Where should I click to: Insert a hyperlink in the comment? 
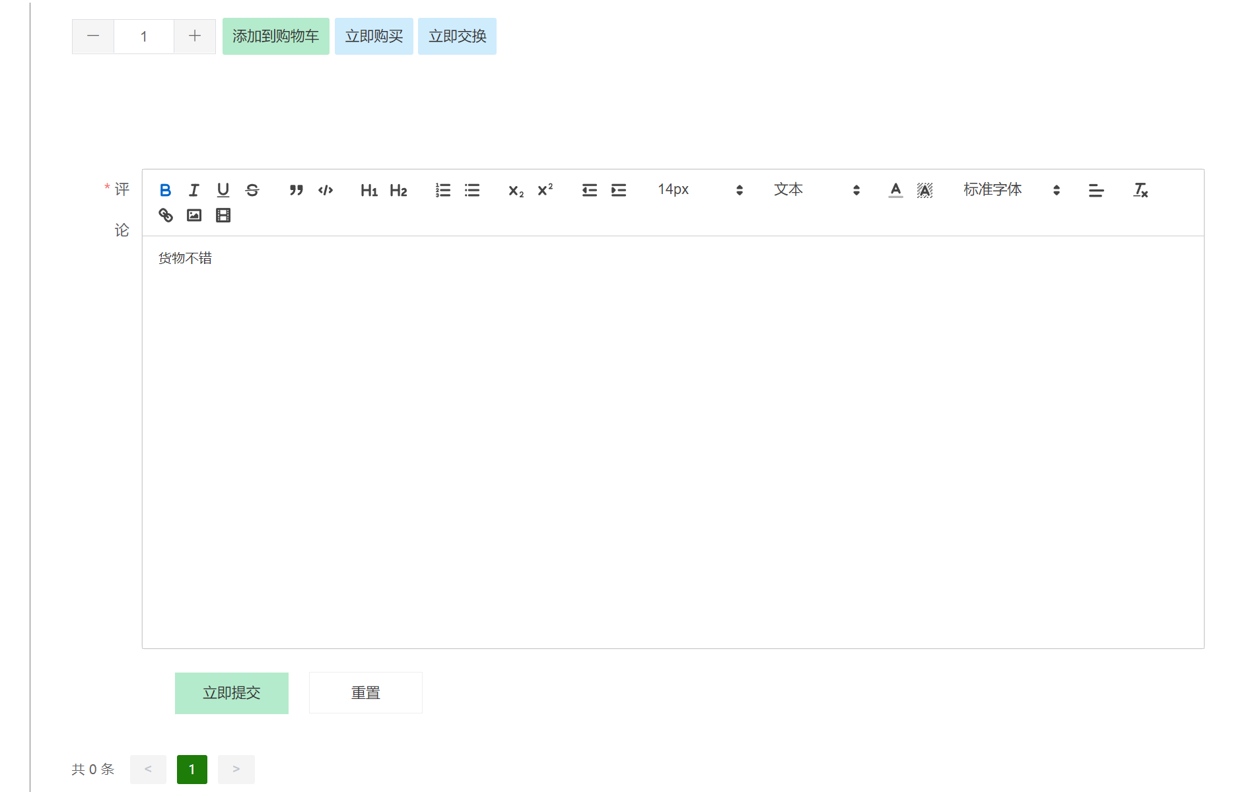[166, 215]
